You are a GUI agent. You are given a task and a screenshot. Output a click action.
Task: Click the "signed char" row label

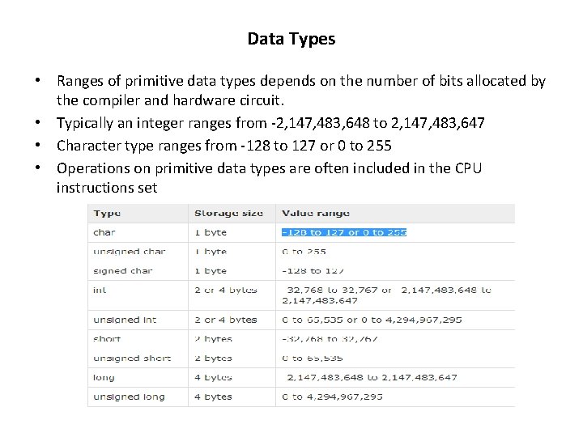click(123, 271)
